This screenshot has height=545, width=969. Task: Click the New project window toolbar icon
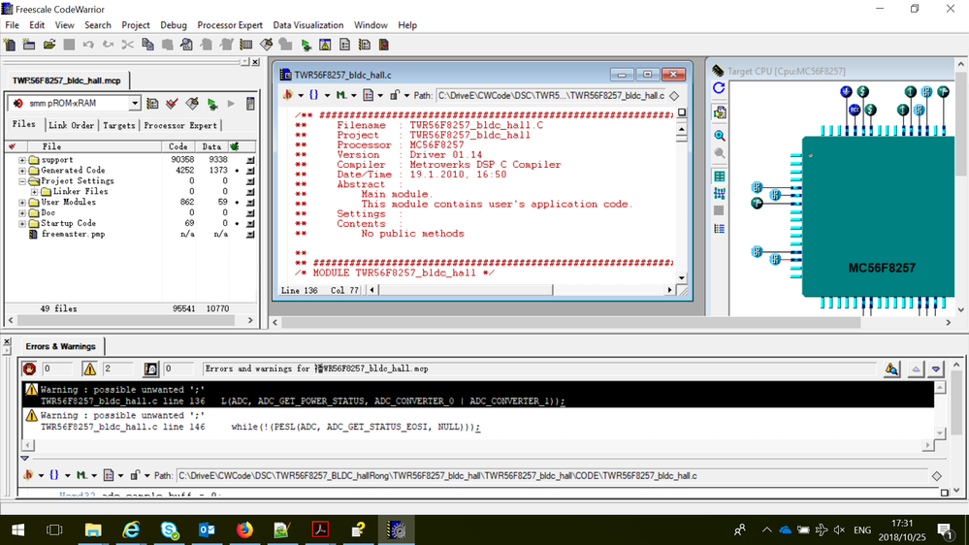click(29, 45)
